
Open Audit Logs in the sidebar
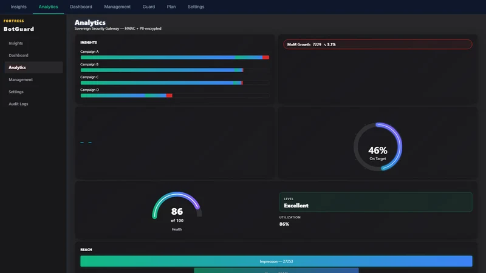coord(34,104)
